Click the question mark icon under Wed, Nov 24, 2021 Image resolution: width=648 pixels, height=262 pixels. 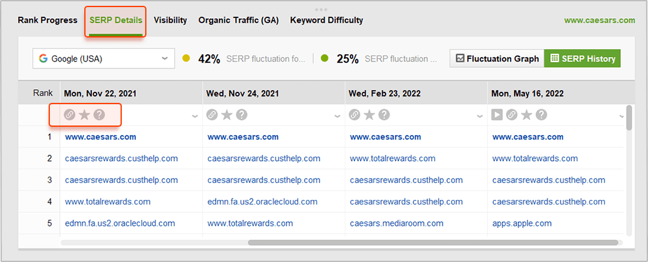242,115
